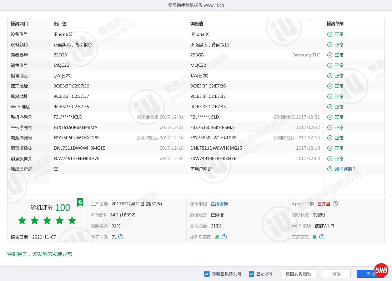Screen dimensions: 392x281
Task: Click the read-out Wi-Fi address 9C:E3:3F:C2:E7:35
Action: (x=208, y=107)
